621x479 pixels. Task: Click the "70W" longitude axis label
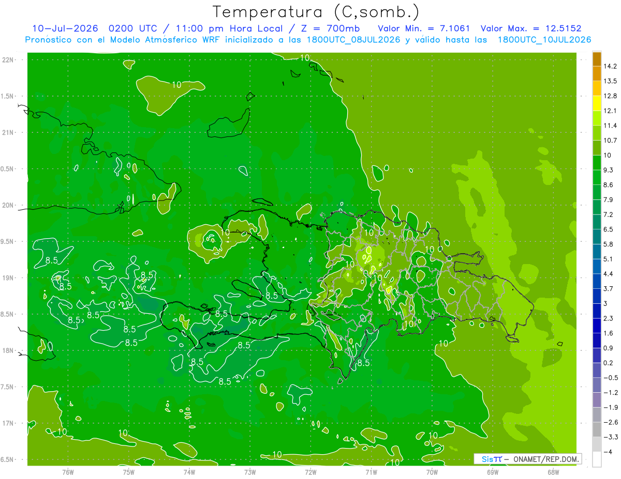(432, 472)
